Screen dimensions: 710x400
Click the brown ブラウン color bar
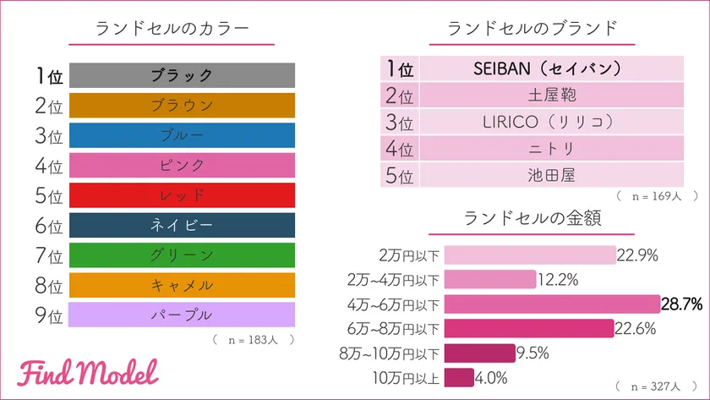tap(182, 106)
